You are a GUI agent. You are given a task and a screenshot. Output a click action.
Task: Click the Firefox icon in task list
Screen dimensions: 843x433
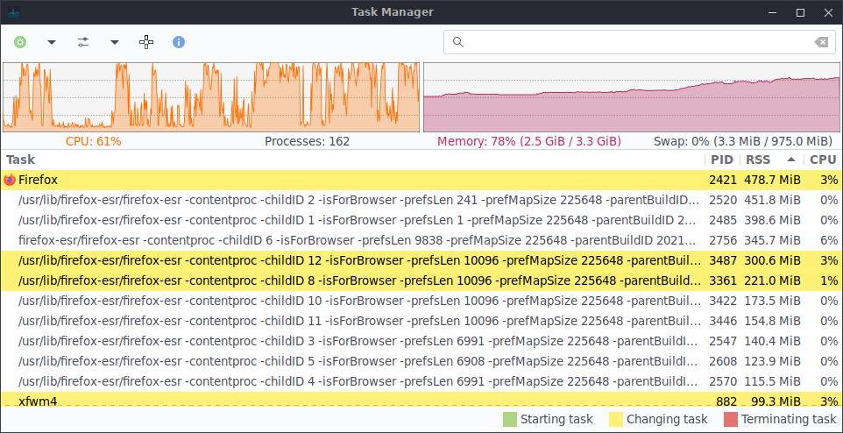click(x=10, y=181)
